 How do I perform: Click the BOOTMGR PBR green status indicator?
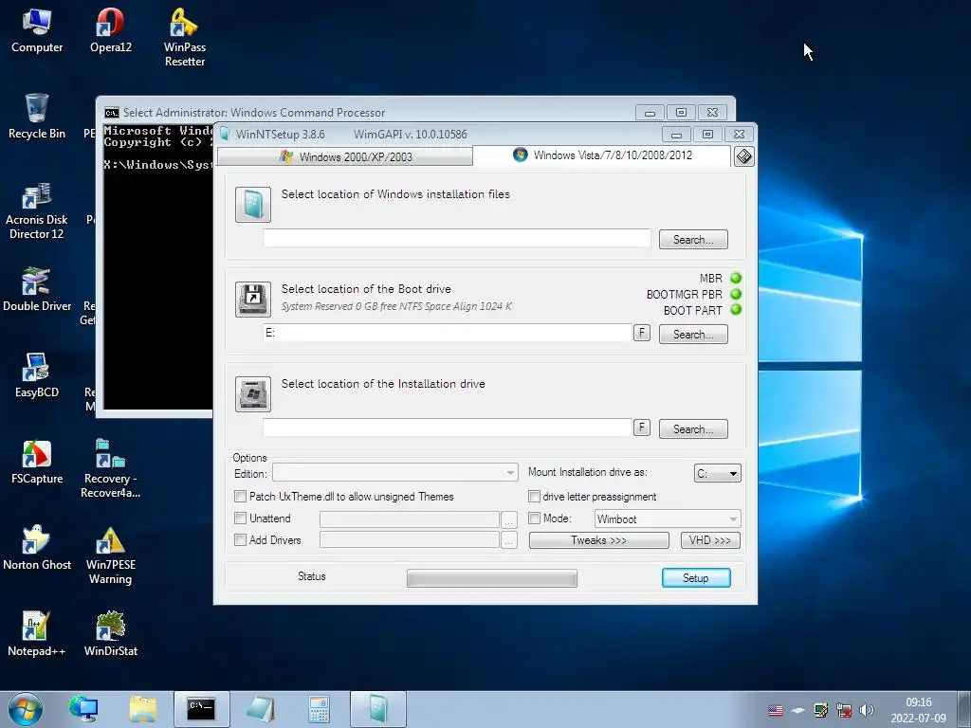point(736,294)
